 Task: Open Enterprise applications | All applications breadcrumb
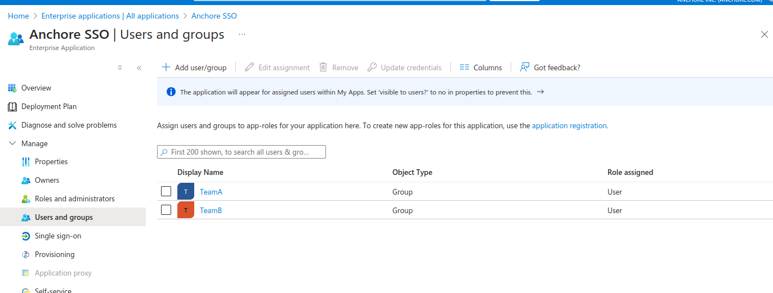(x=110, y=16)
